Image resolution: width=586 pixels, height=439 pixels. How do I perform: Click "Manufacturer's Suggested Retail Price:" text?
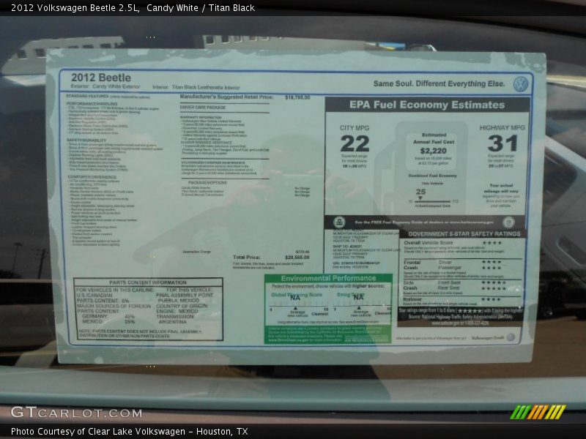click(226, 97)
